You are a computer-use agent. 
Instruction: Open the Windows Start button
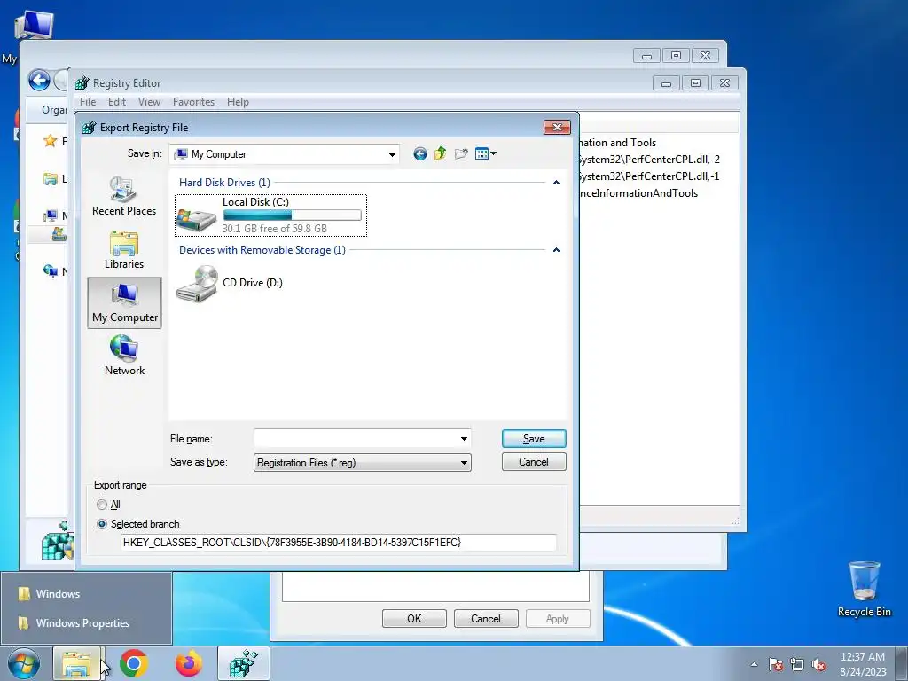pyautogui.click(x=24, y=663)
